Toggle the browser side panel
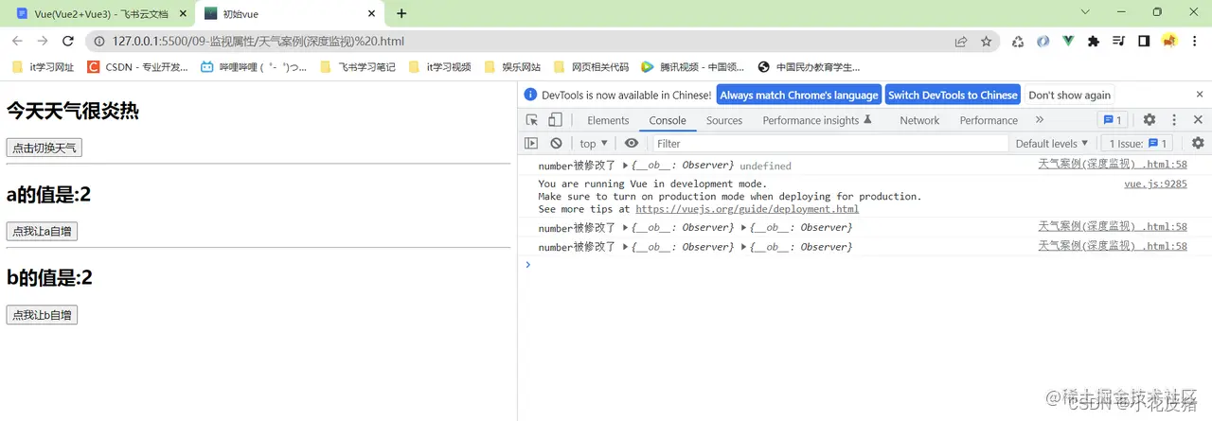 coord(1144,42)
